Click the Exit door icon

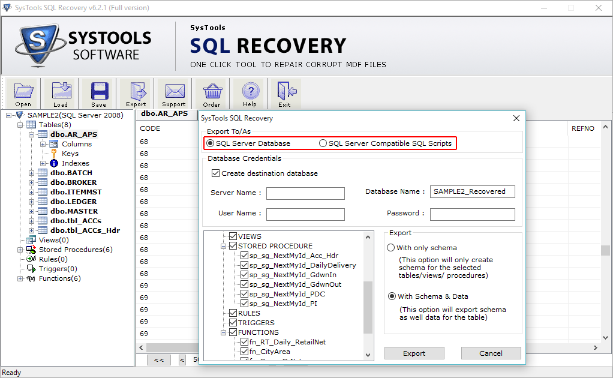tap(286, 91)
